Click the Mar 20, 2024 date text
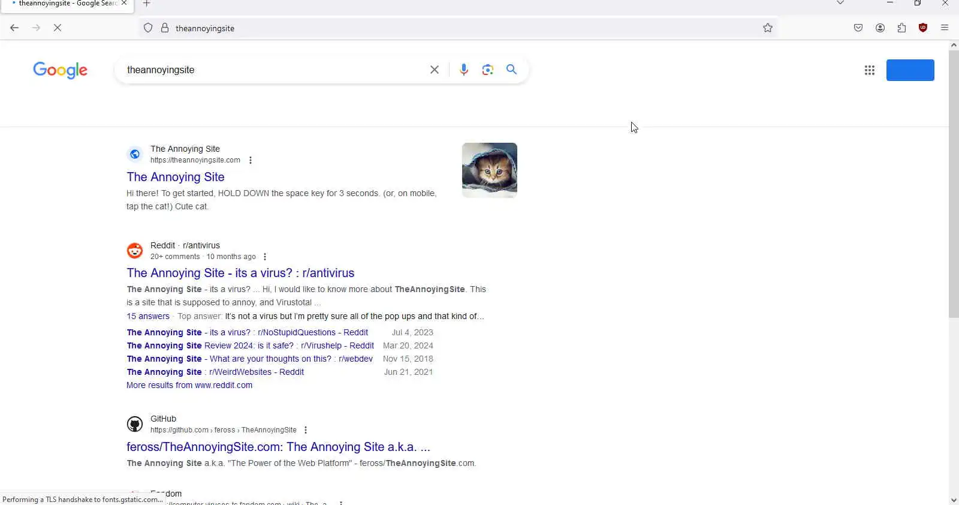 [408, 345]
